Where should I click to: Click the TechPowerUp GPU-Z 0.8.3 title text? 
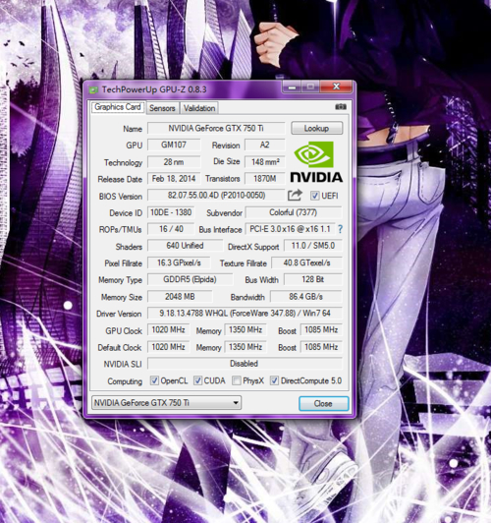coord(154,89)
